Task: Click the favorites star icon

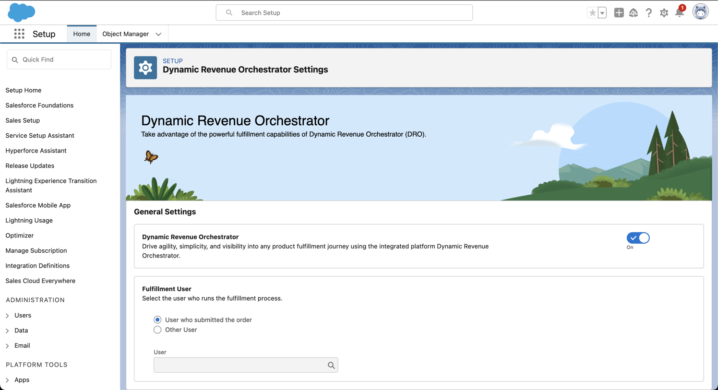Action: (592, 13)
